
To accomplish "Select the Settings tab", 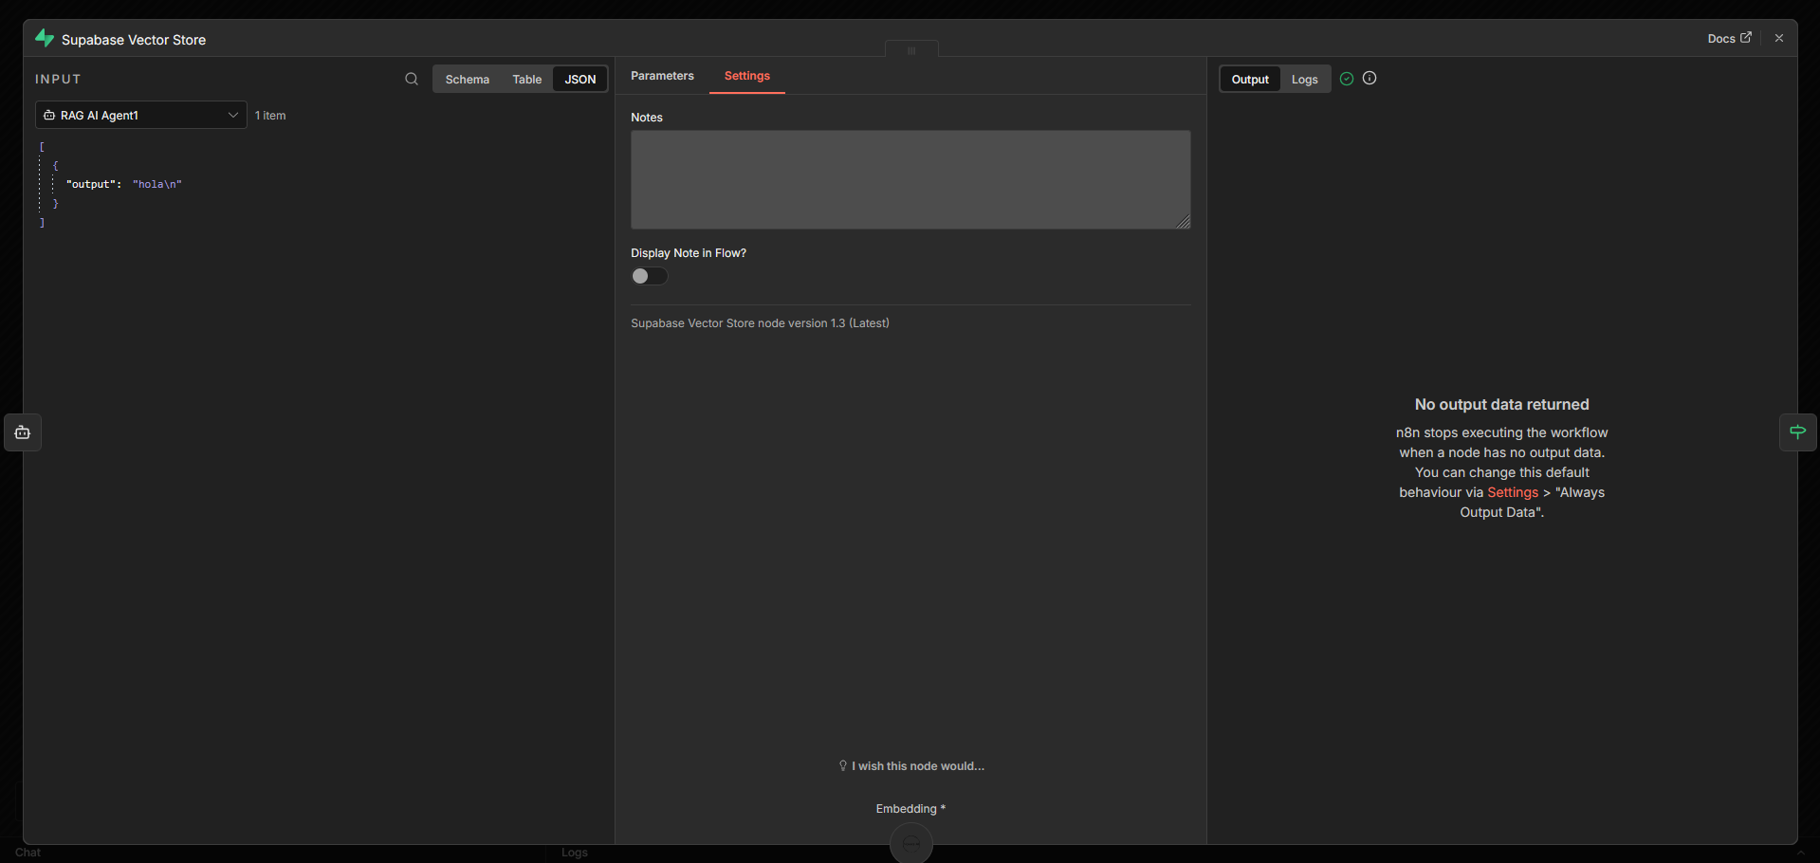I will [747, 76].
